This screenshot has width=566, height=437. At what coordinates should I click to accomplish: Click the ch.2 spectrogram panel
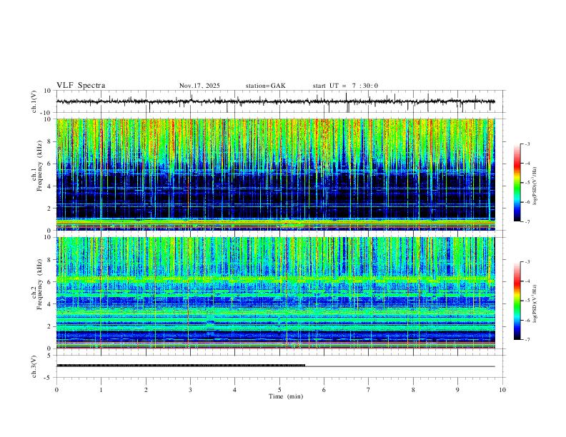(275, 293)
